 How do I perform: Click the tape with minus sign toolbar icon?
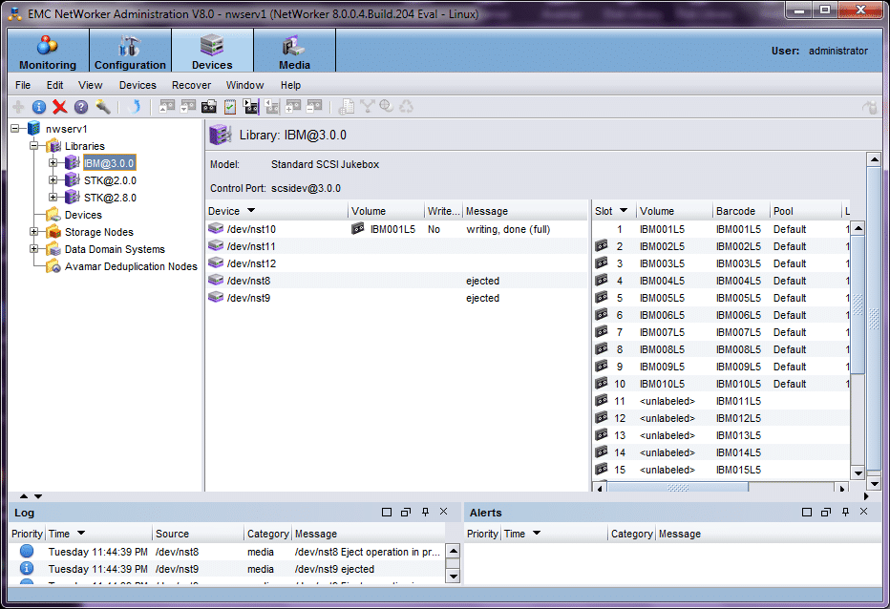(314, 107)
